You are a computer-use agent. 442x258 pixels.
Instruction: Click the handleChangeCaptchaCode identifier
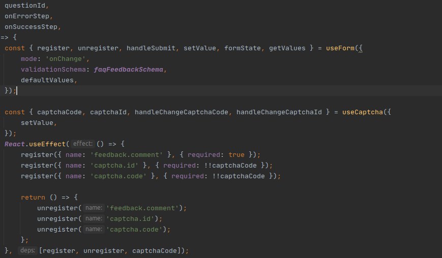pos(181,112)
